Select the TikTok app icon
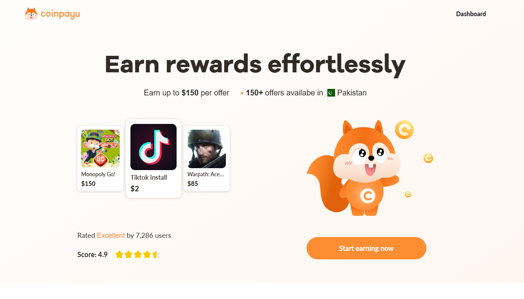The height and width of the screenshot is (299, 524). point(154,147)
